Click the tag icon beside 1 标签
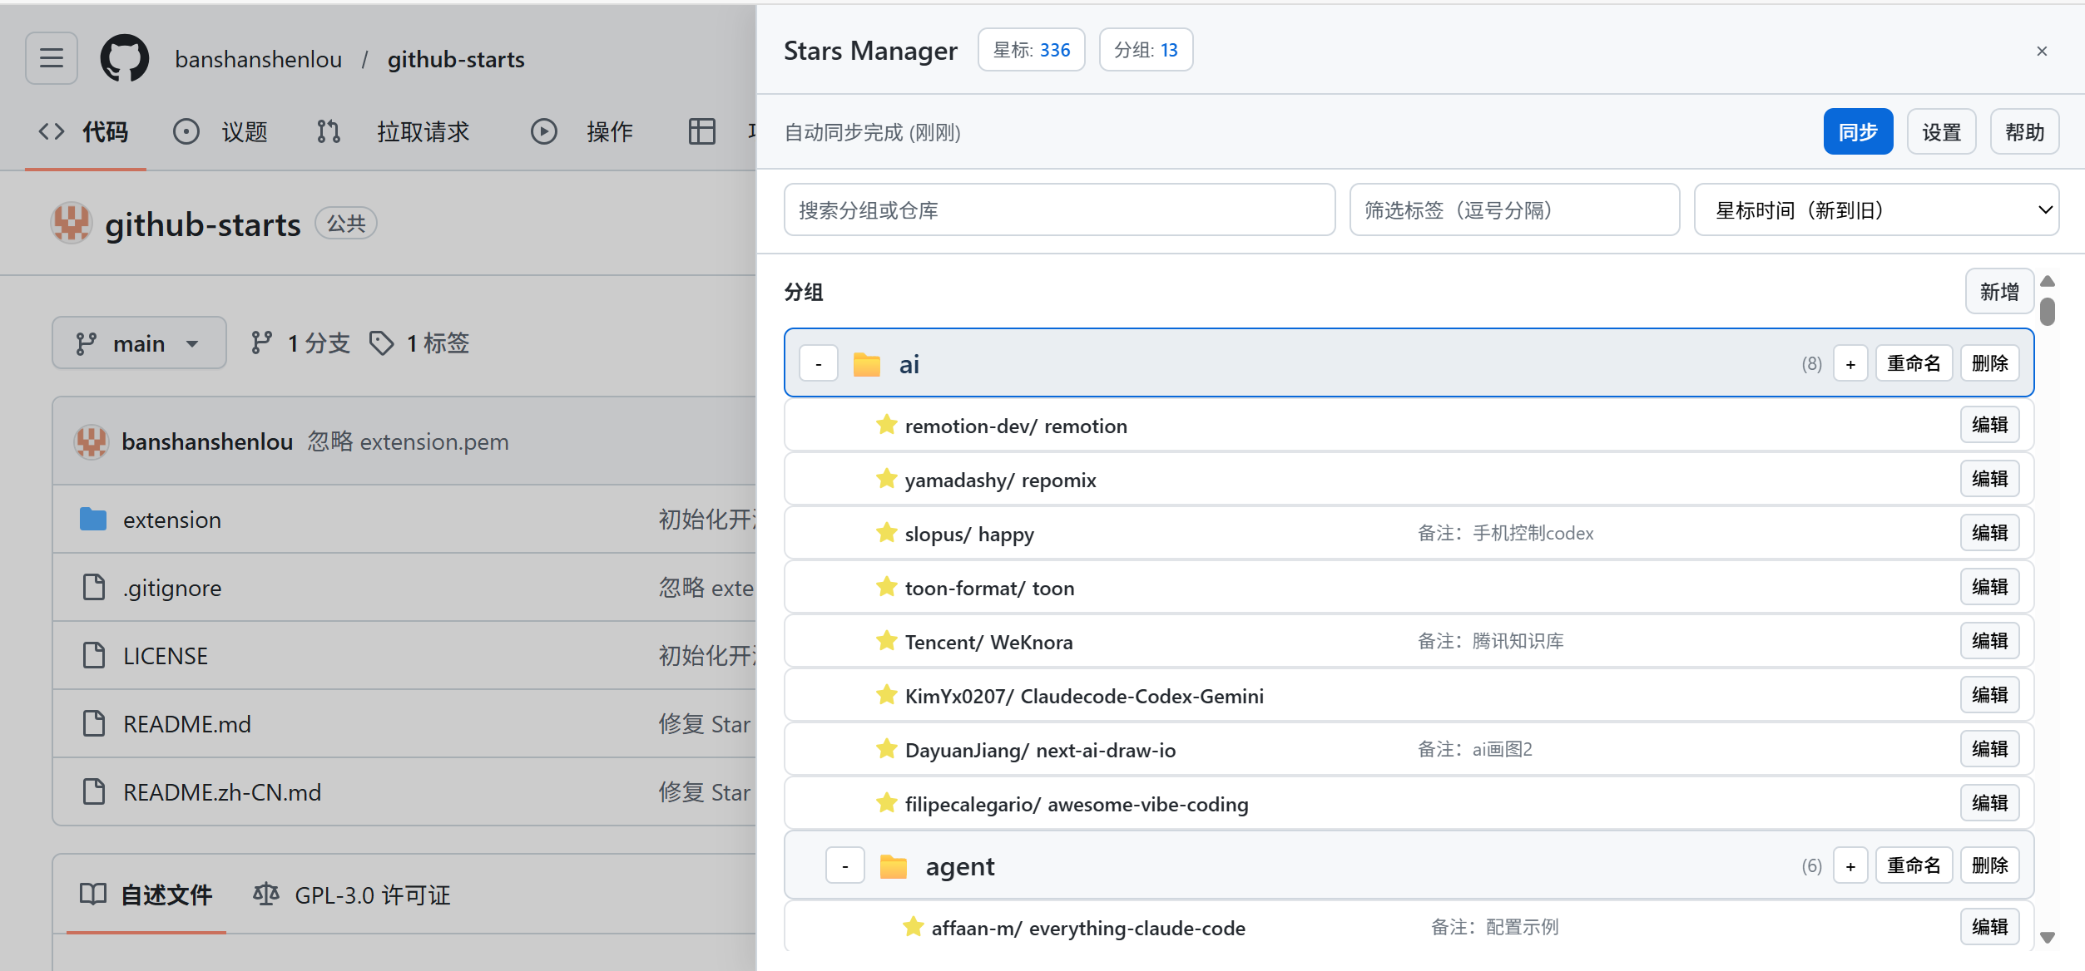 (x=382, y=343)
